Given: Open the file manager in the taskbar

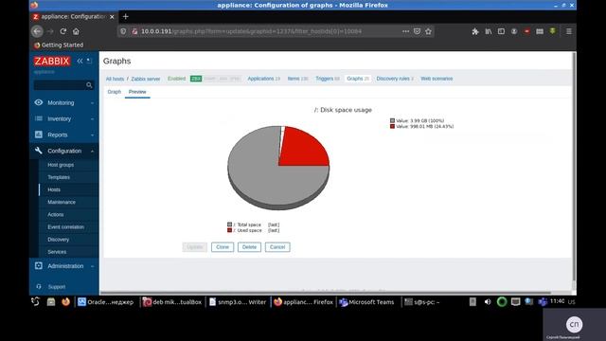Looking at the screenshot, I should point(50,302).
